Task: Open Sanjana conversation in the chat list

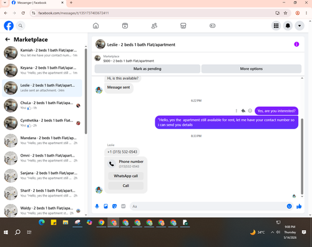Action: (42, 175)
